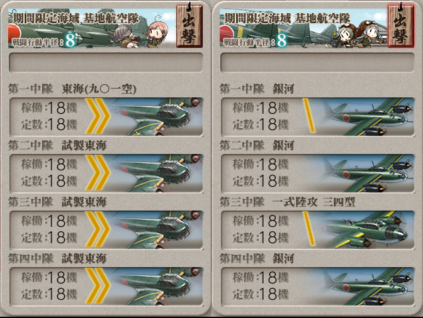Click the right base's empty name bar
Screen dimensions: 423x318
pos(317,62)
